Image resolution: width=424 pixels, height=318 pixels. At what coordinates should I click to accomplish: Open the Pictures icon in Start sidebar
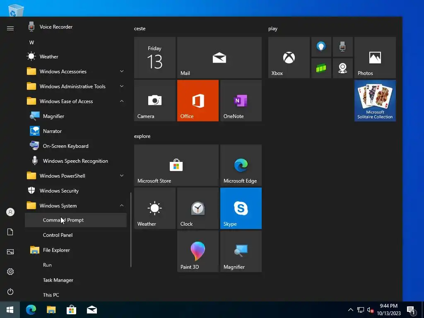click(x=10, y=252)
